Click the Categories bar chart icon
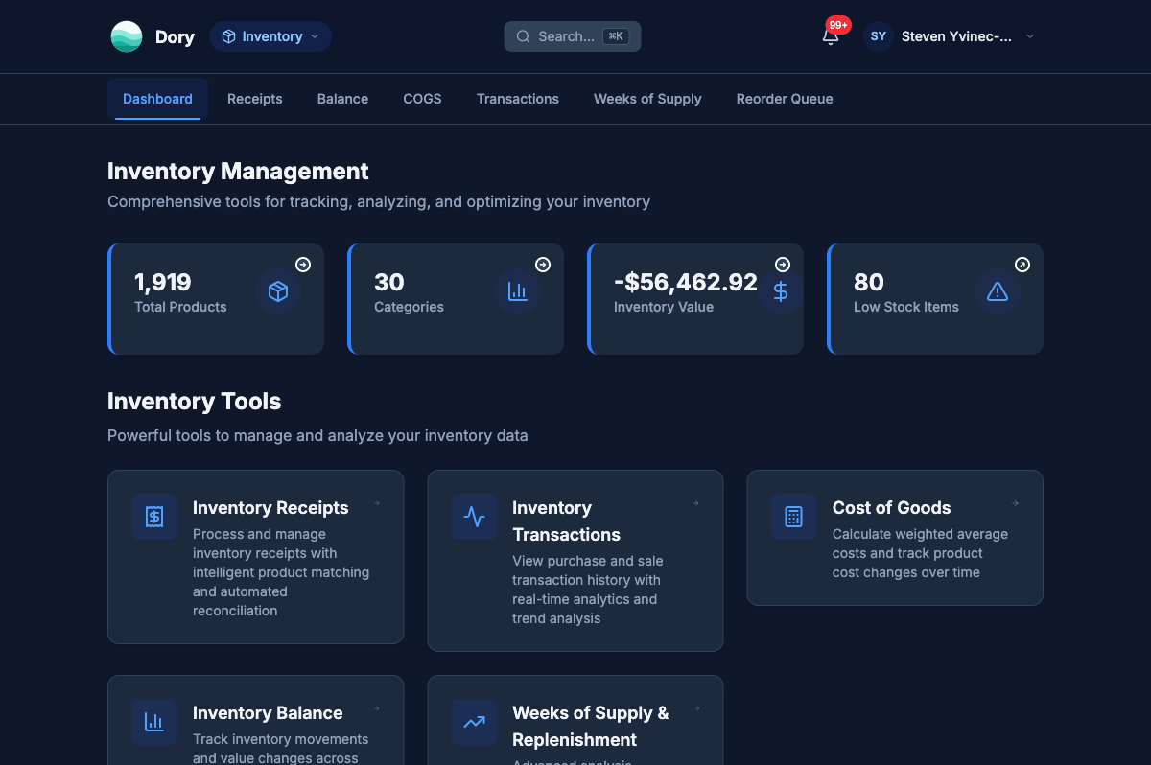This screenshot has height=765, width=1151. 518,291
